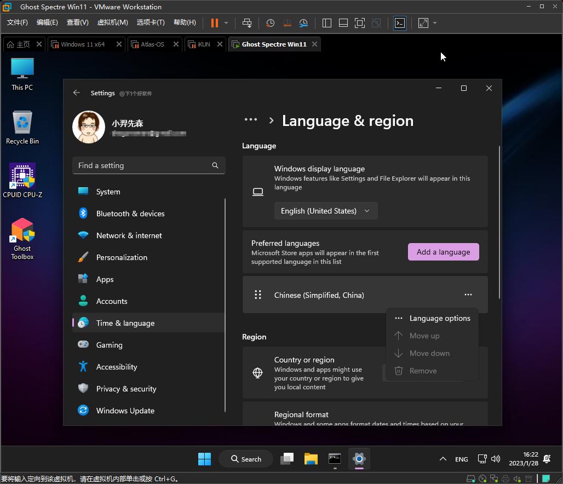
Task: Open the Windows display language dropdown
Action: [325, 210]
